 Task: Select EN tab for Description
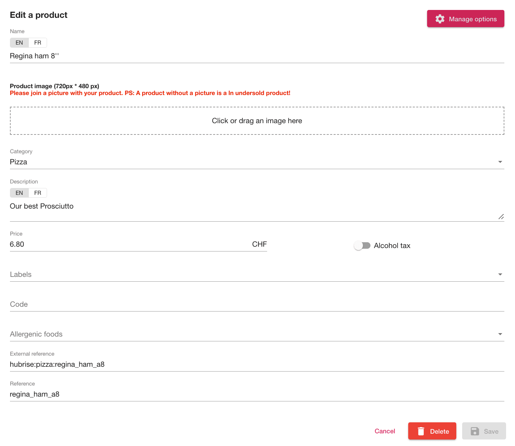point(19,193)
